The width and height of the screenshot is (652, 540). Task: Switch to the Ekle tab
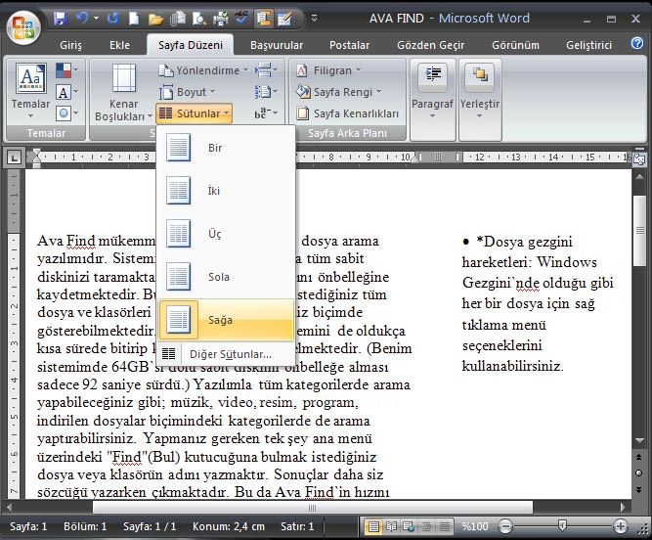(x=120, y=45)
